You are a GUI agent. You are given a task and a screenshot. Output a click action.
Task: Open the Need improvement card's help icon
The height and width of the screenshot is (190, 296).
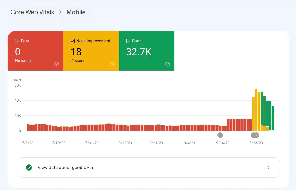[x=112, y=64]
